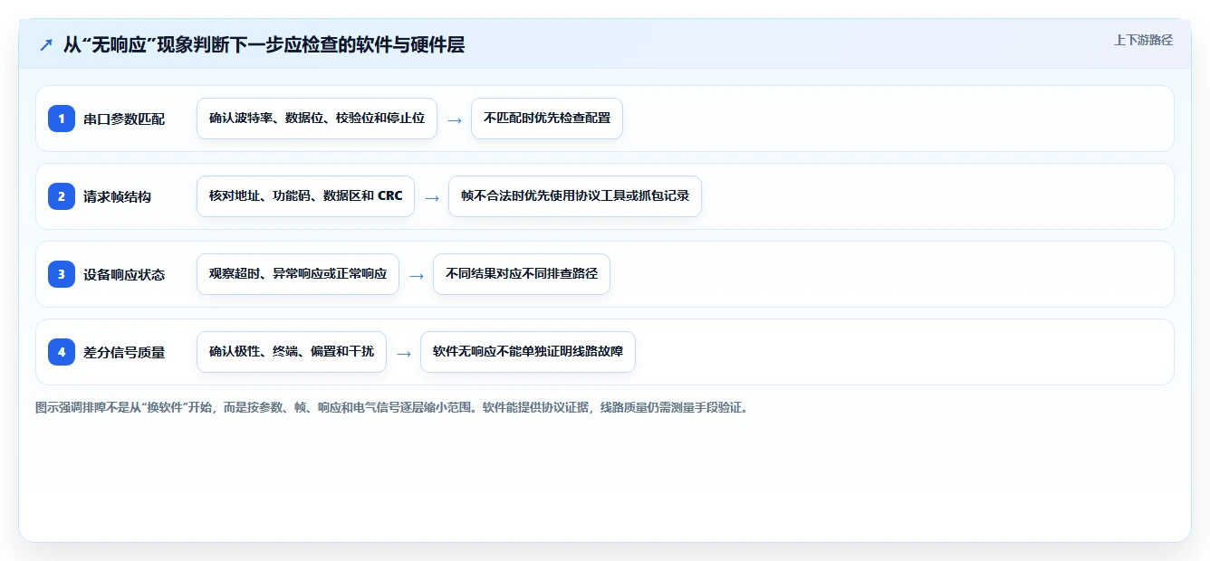Select the number 4 step badge
This screenshot has width=1210, height=561.
pos(62,352)
